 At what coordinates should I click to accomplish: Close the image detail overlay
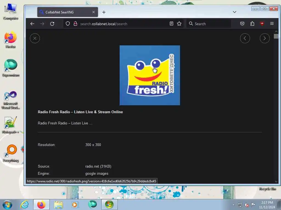[x=35, y=38]
